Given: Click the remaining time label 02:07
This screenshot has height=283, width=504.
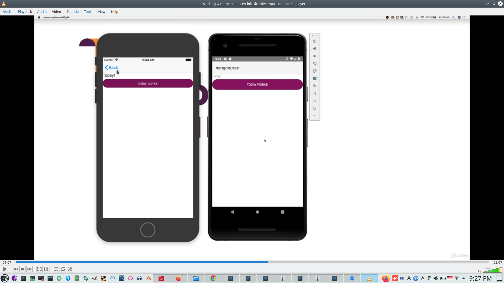Looking at the screenshot, I should click(497, 262).
